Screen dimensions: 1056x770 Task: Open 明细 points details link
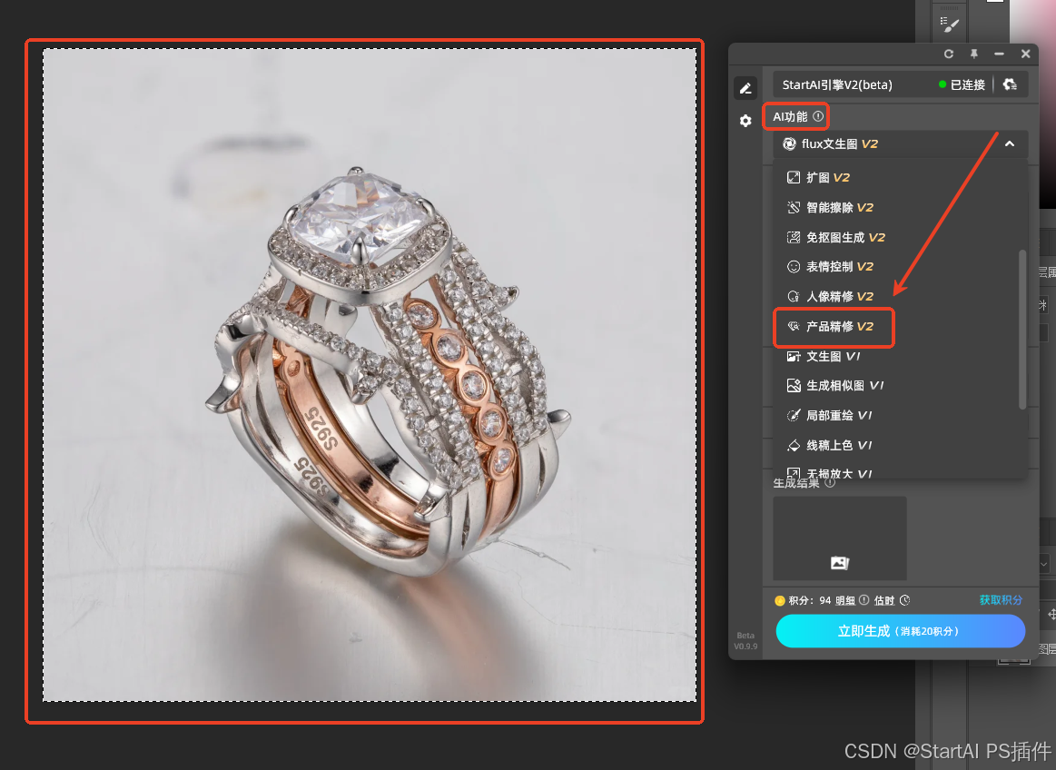coord(845,601)
